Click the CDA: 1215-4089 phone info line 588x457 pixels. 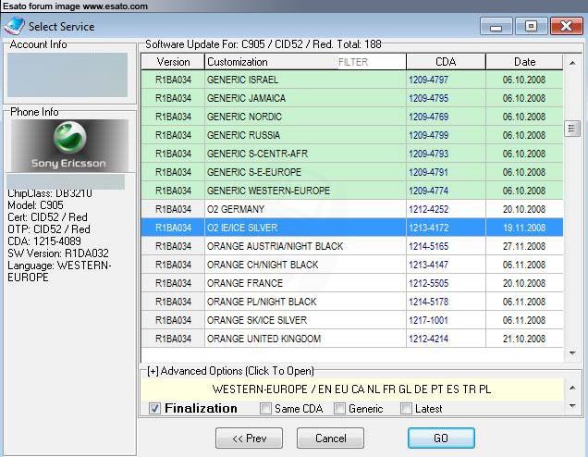coord(44,241)
